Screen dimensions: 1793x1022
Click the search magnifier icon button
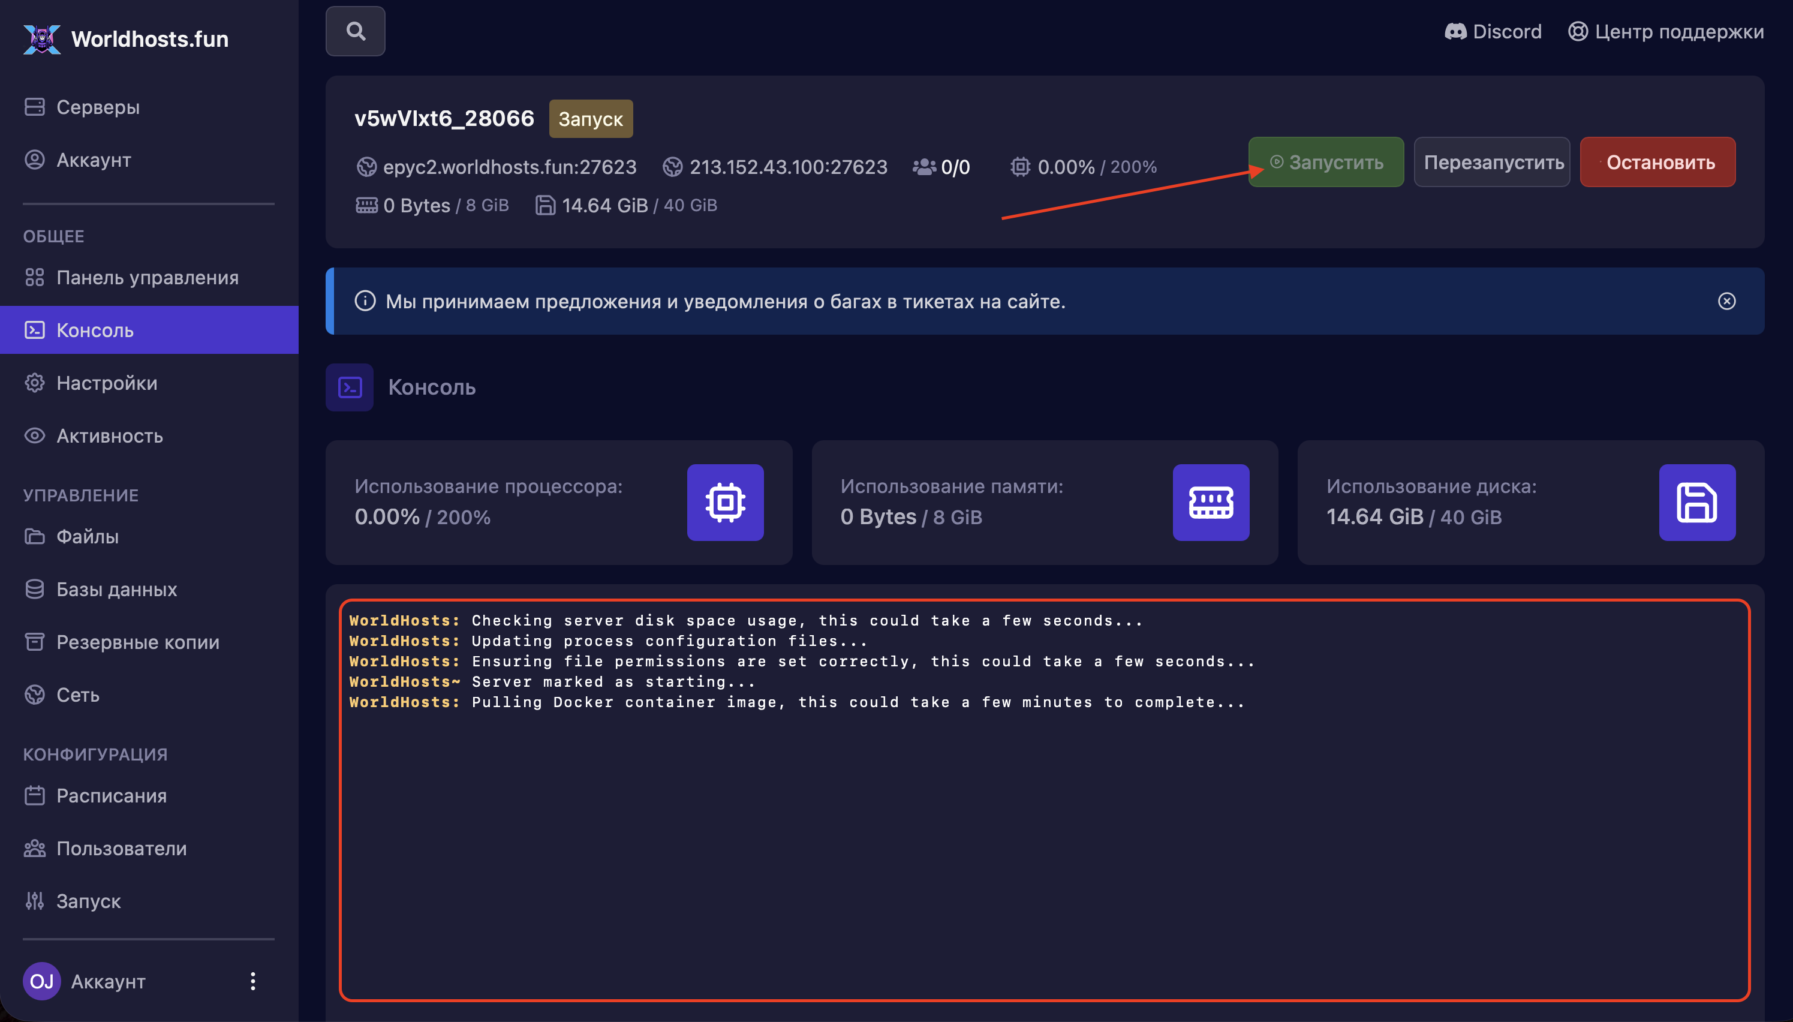pos(355,31)
